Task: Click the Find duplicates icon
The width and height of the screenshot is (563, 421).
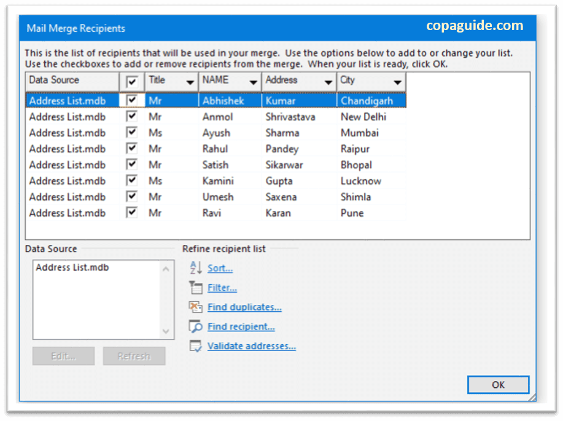Action: click(195, 307)
